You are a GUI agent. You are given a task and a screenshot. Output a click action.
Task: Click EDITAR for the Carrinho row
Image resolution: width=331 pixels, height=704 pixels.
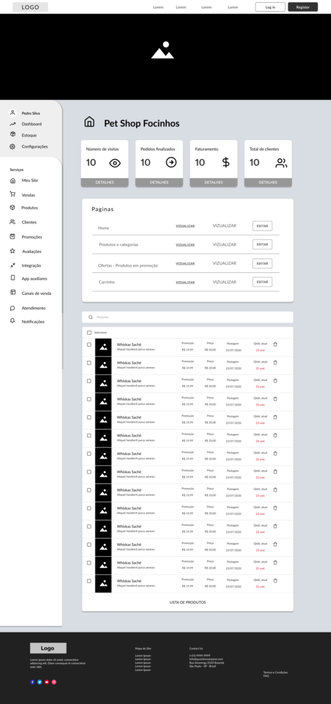click(262, 282)
